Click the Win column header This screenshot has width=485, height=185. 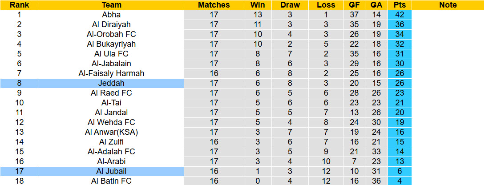(x=258, y=5)
